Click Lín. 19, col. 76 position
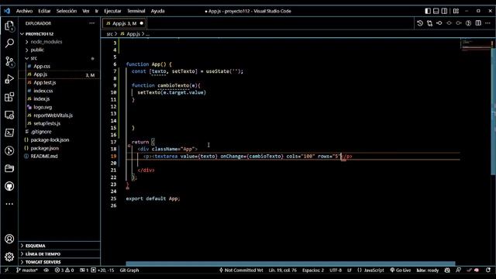This screenshot has height=279, width=496. (282, 270)
